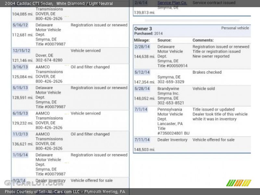Click the 7/1/14 date entry
260x195 pixels.
[x=141, y=110]
